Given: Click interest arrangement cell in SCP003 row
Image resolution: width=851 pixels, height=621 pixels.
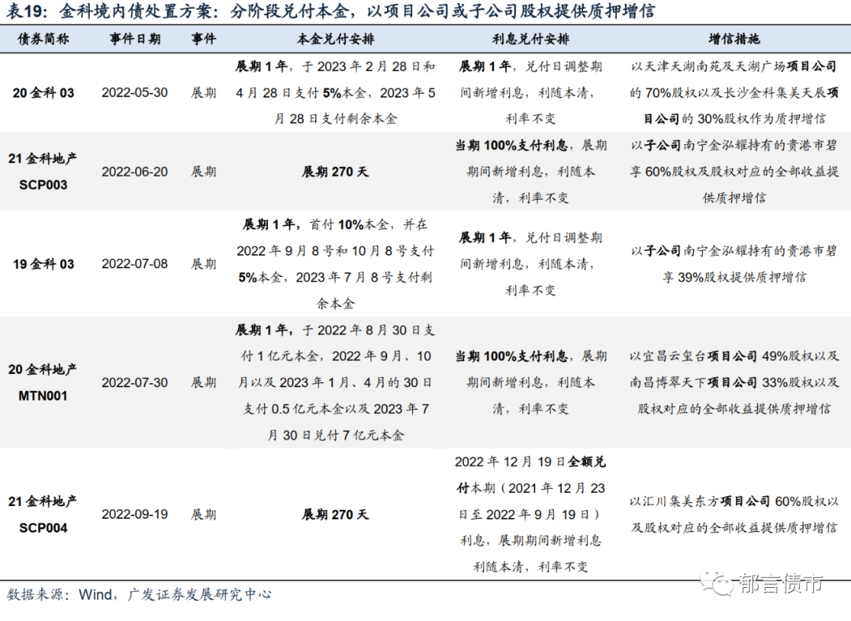Looking at the screenshot, I should (x=530, y=172).
